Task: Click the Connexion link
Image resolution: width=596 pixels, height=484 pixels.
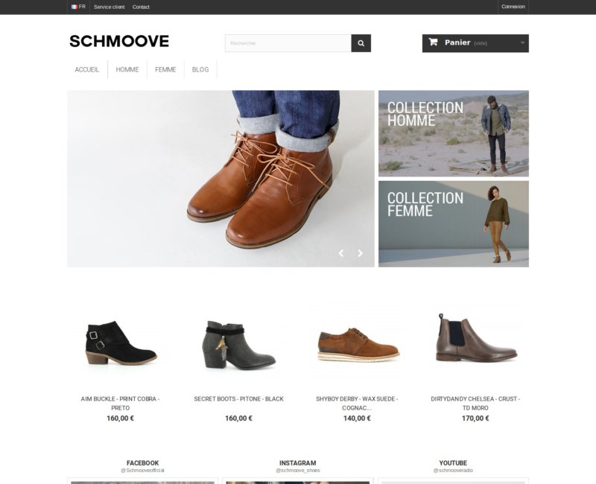Action: (513, 7)
